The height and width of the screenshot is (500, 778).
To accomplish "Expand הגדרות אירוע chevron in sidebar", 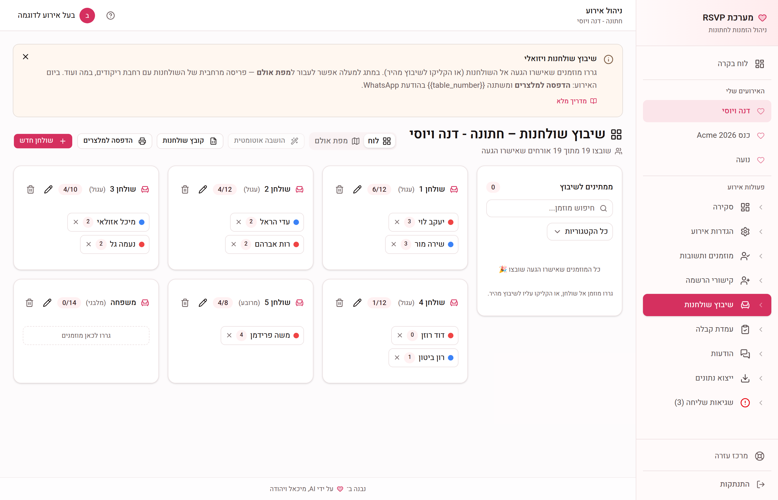I will (761, 231).
